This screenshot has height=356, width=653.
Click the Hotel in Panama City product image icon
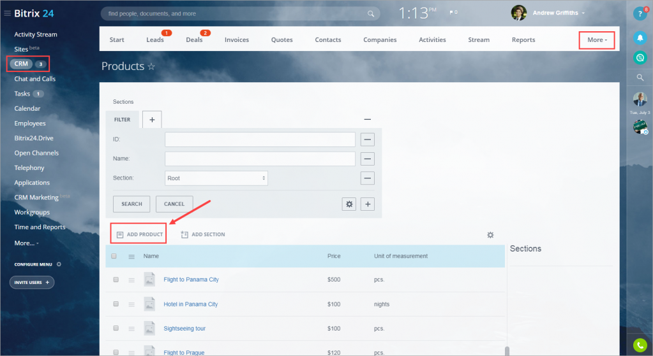149,304
